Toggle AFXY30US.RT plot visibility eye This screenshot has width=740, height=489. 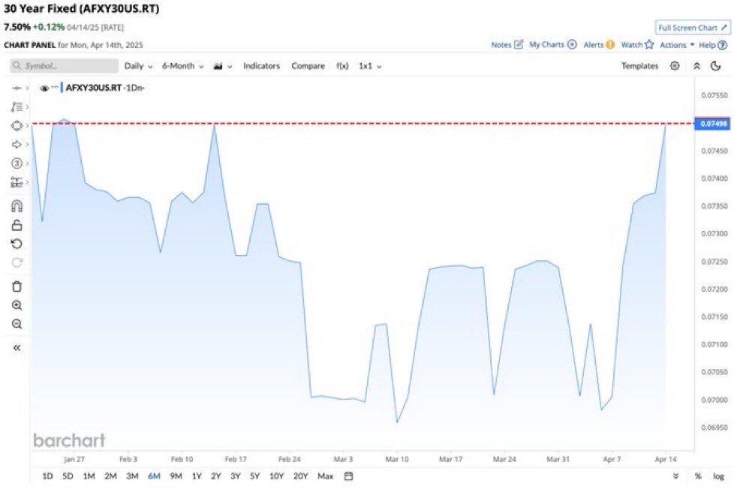[x=44, y=88]
